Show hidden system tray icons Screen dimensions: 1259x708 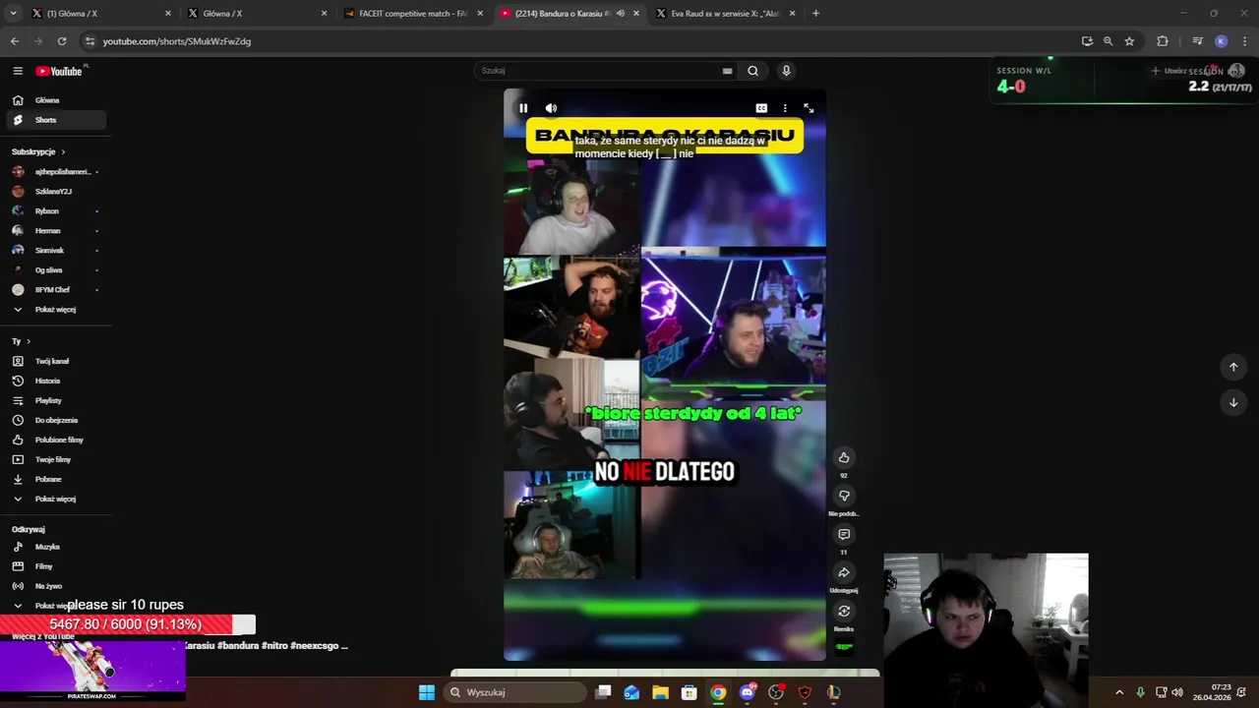(1119, 692)
